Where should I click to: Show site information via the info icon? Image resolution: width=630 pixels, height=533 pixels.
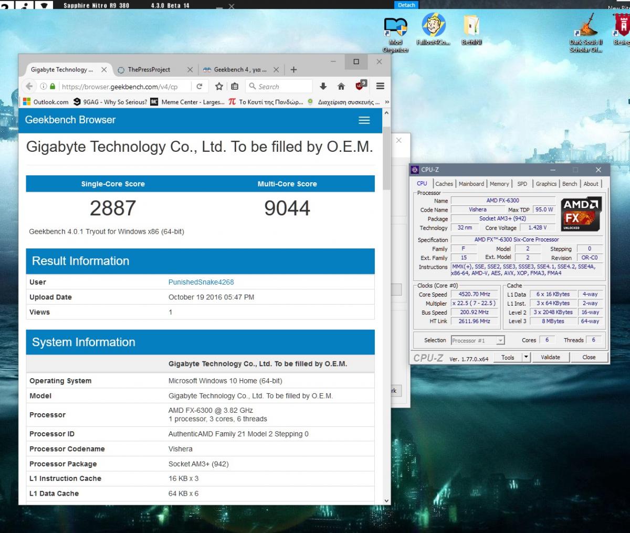click(x=44, y=87)
